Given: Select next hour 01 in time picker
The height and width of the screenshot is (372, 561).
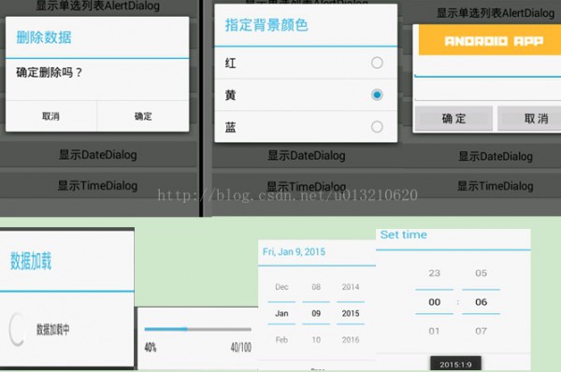Looking at the screenshot, I should coord(435,331).
